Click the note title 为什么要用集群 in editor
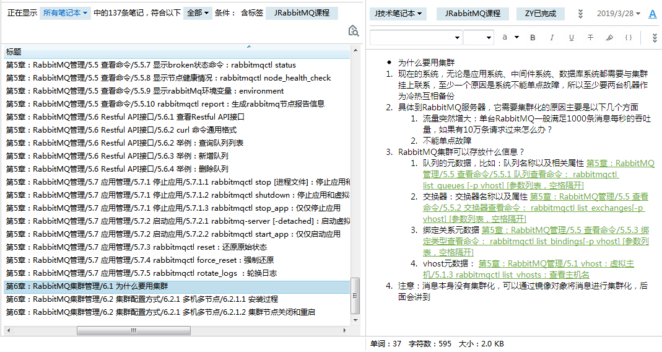 coord(427,63)
